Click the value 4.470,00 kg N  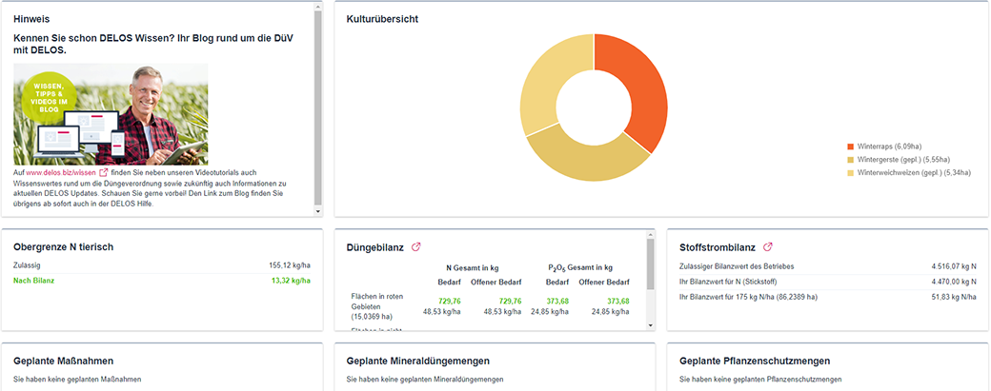click(x=954, y=282)
